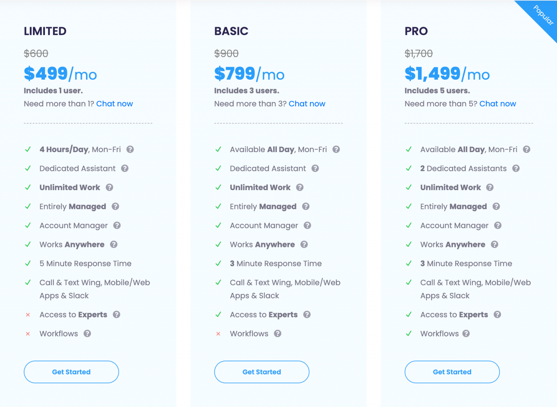Click the PRO plan heading
The image size is (557, 407).
416,31
